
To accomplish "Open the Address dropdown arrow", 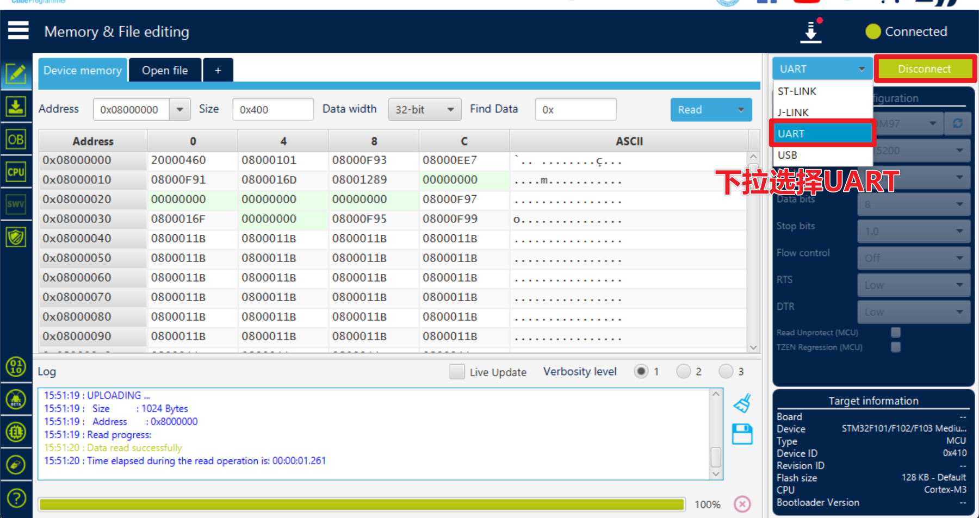I will click(179, 110).
